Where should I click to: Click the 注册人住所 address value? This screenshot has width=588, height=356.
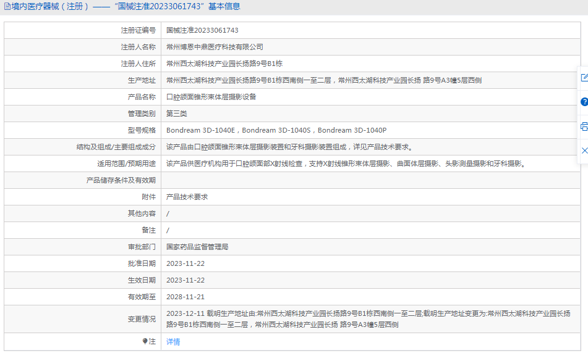pos(224,64)
